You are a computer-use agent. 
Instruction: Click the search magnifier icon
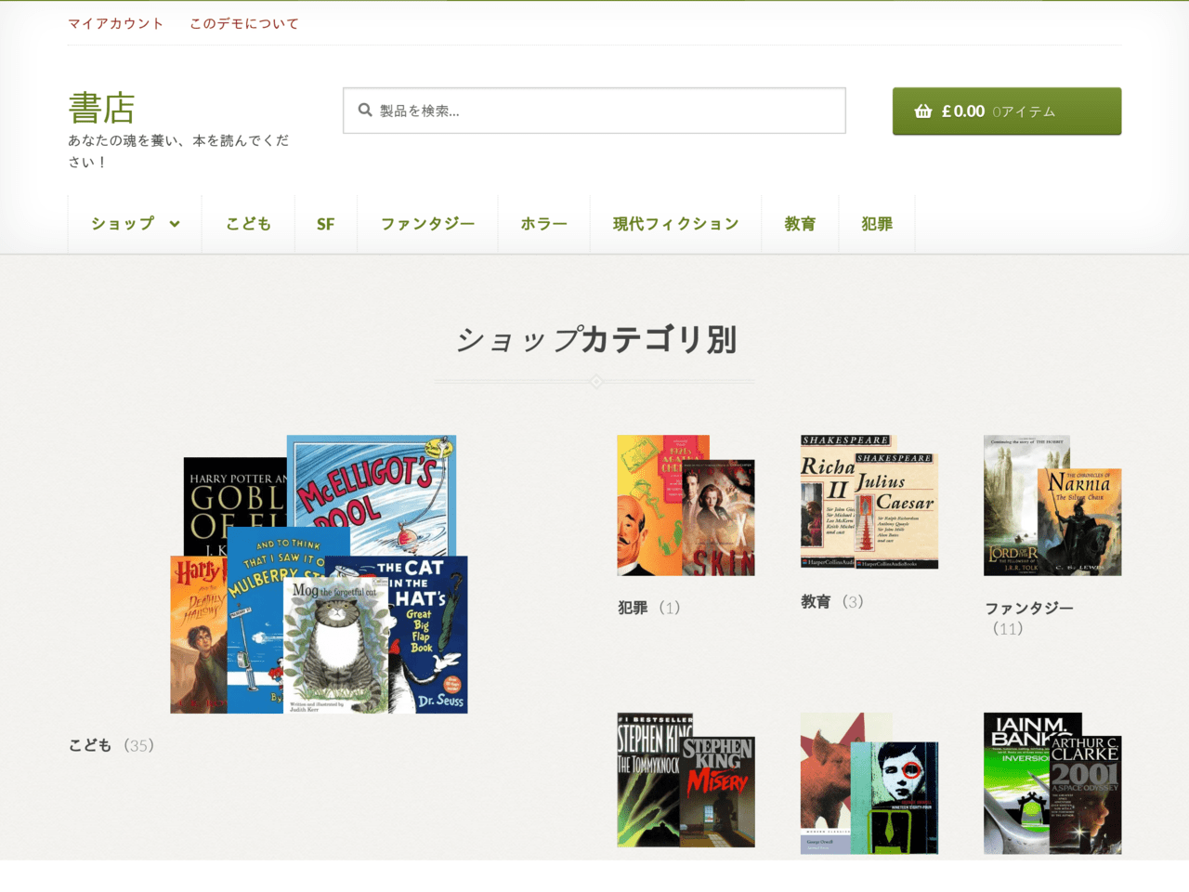click(x=365, y=110)
